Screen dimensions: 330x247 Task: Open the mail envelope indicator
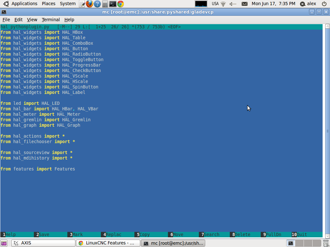(244, 4)
